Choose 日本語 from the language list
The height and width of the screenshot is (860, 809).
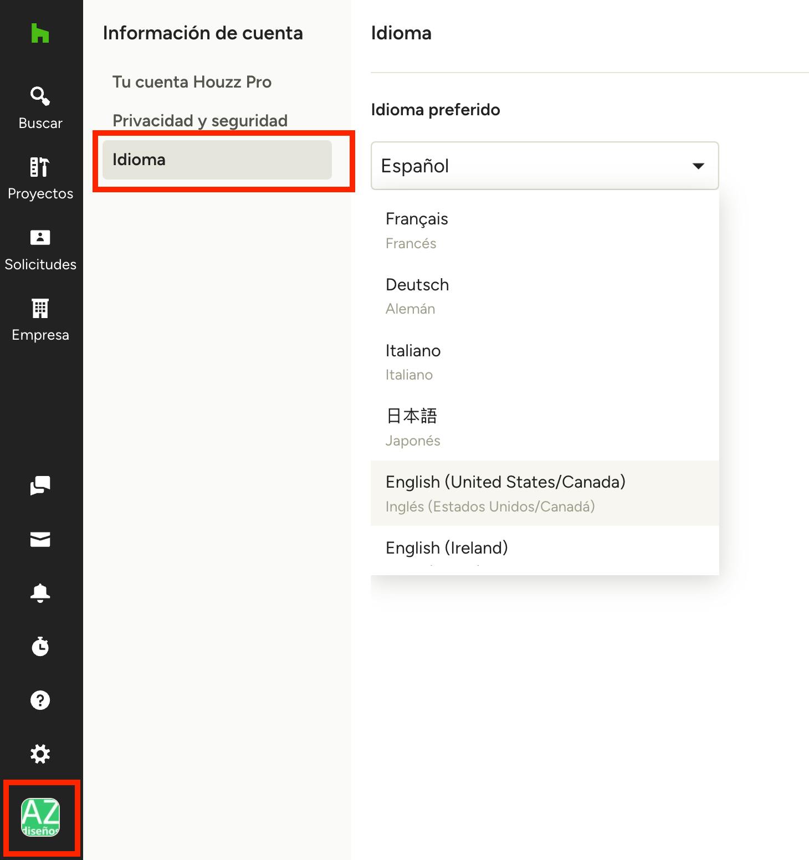click(545, 428)
